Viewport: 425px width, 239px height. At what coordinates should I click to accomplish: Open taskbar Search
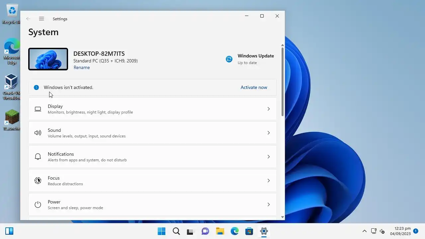[x=176, y=231]
